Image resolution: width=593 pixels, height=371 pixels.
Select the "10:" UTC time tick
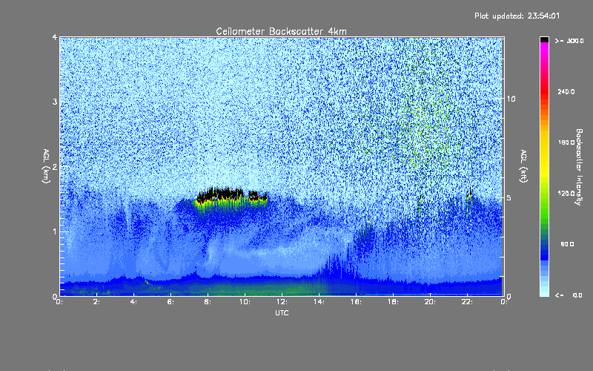point(245,302)
